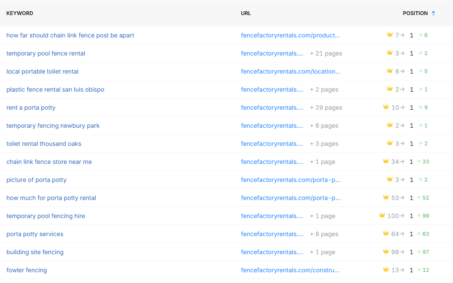Viewport: 453px width, 283px height.
Task: Open URL for 'how much for porta potty rental' row
Action: (291, 198)
